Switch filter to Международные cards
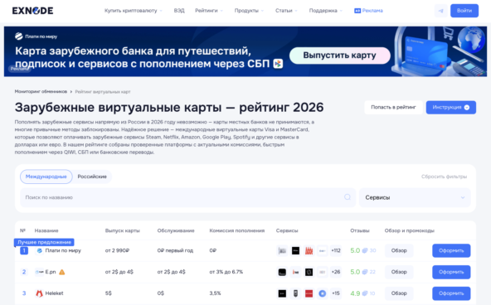Viewport: 491px width, 305px height. click(x=46, y=177)
